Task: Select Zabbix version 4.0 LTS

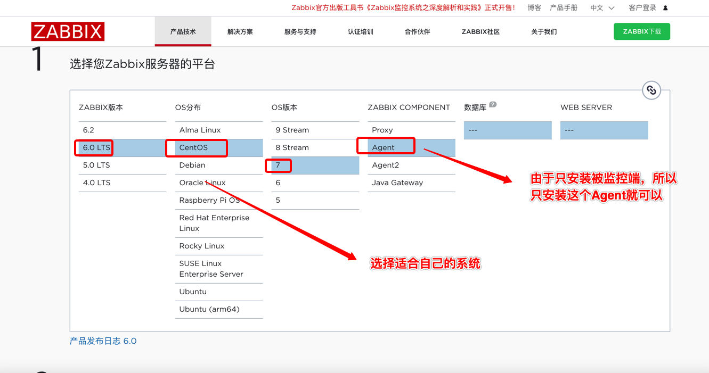Action: coord(123,183)
